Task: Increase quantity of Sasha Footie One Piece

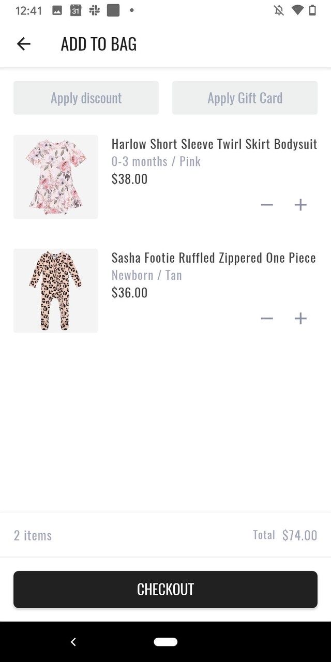Action: (x=300, y=319)
